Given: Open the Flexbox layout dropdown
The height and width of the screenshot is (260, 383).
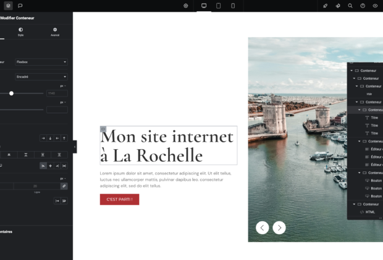Looking at the screenshot, I should click(41, 62).
